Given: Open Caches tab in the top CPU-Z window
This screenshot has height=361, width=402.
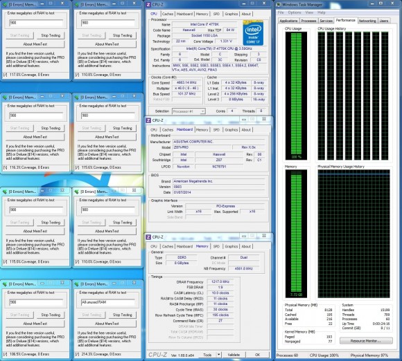Looking at the screenshot, I should coord(168,14).
